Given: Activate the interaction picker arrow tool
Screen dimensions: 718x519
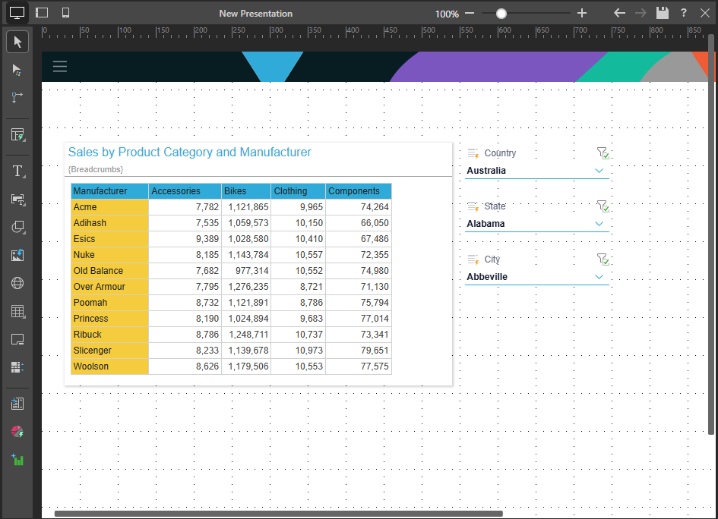Looking at the screenshot, I should tap(17, 70).
